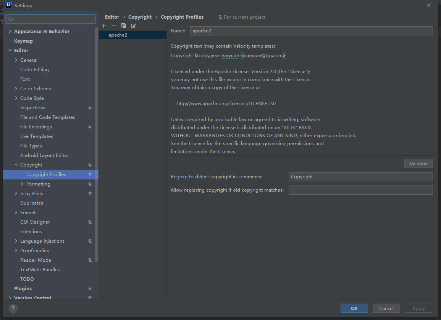Click the project-level icon beside Formatting

90,184
